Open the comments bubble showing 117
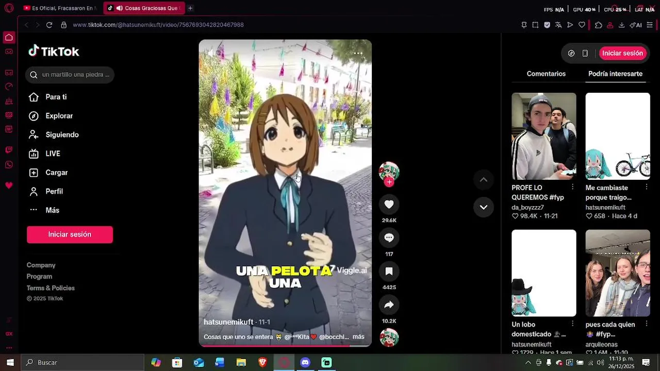This screenshot has height=371, width=660. pyautogui.click(x=389, y=238)
